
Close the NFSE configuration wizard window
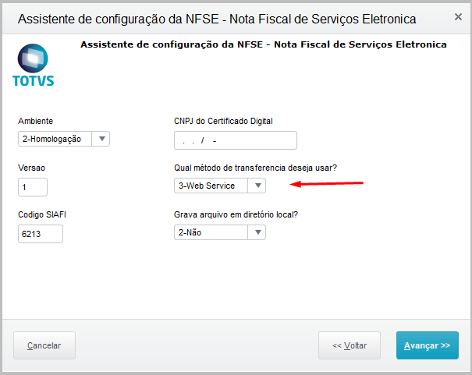pos(456,17)
